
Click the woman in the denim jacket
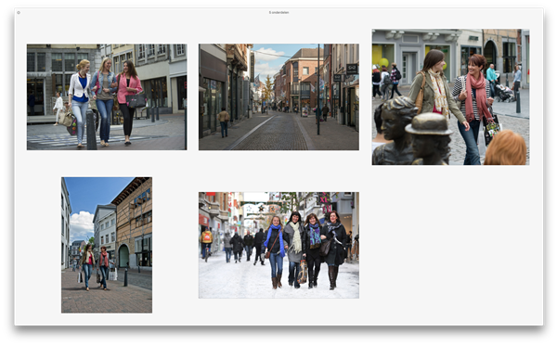pos(103,101)
